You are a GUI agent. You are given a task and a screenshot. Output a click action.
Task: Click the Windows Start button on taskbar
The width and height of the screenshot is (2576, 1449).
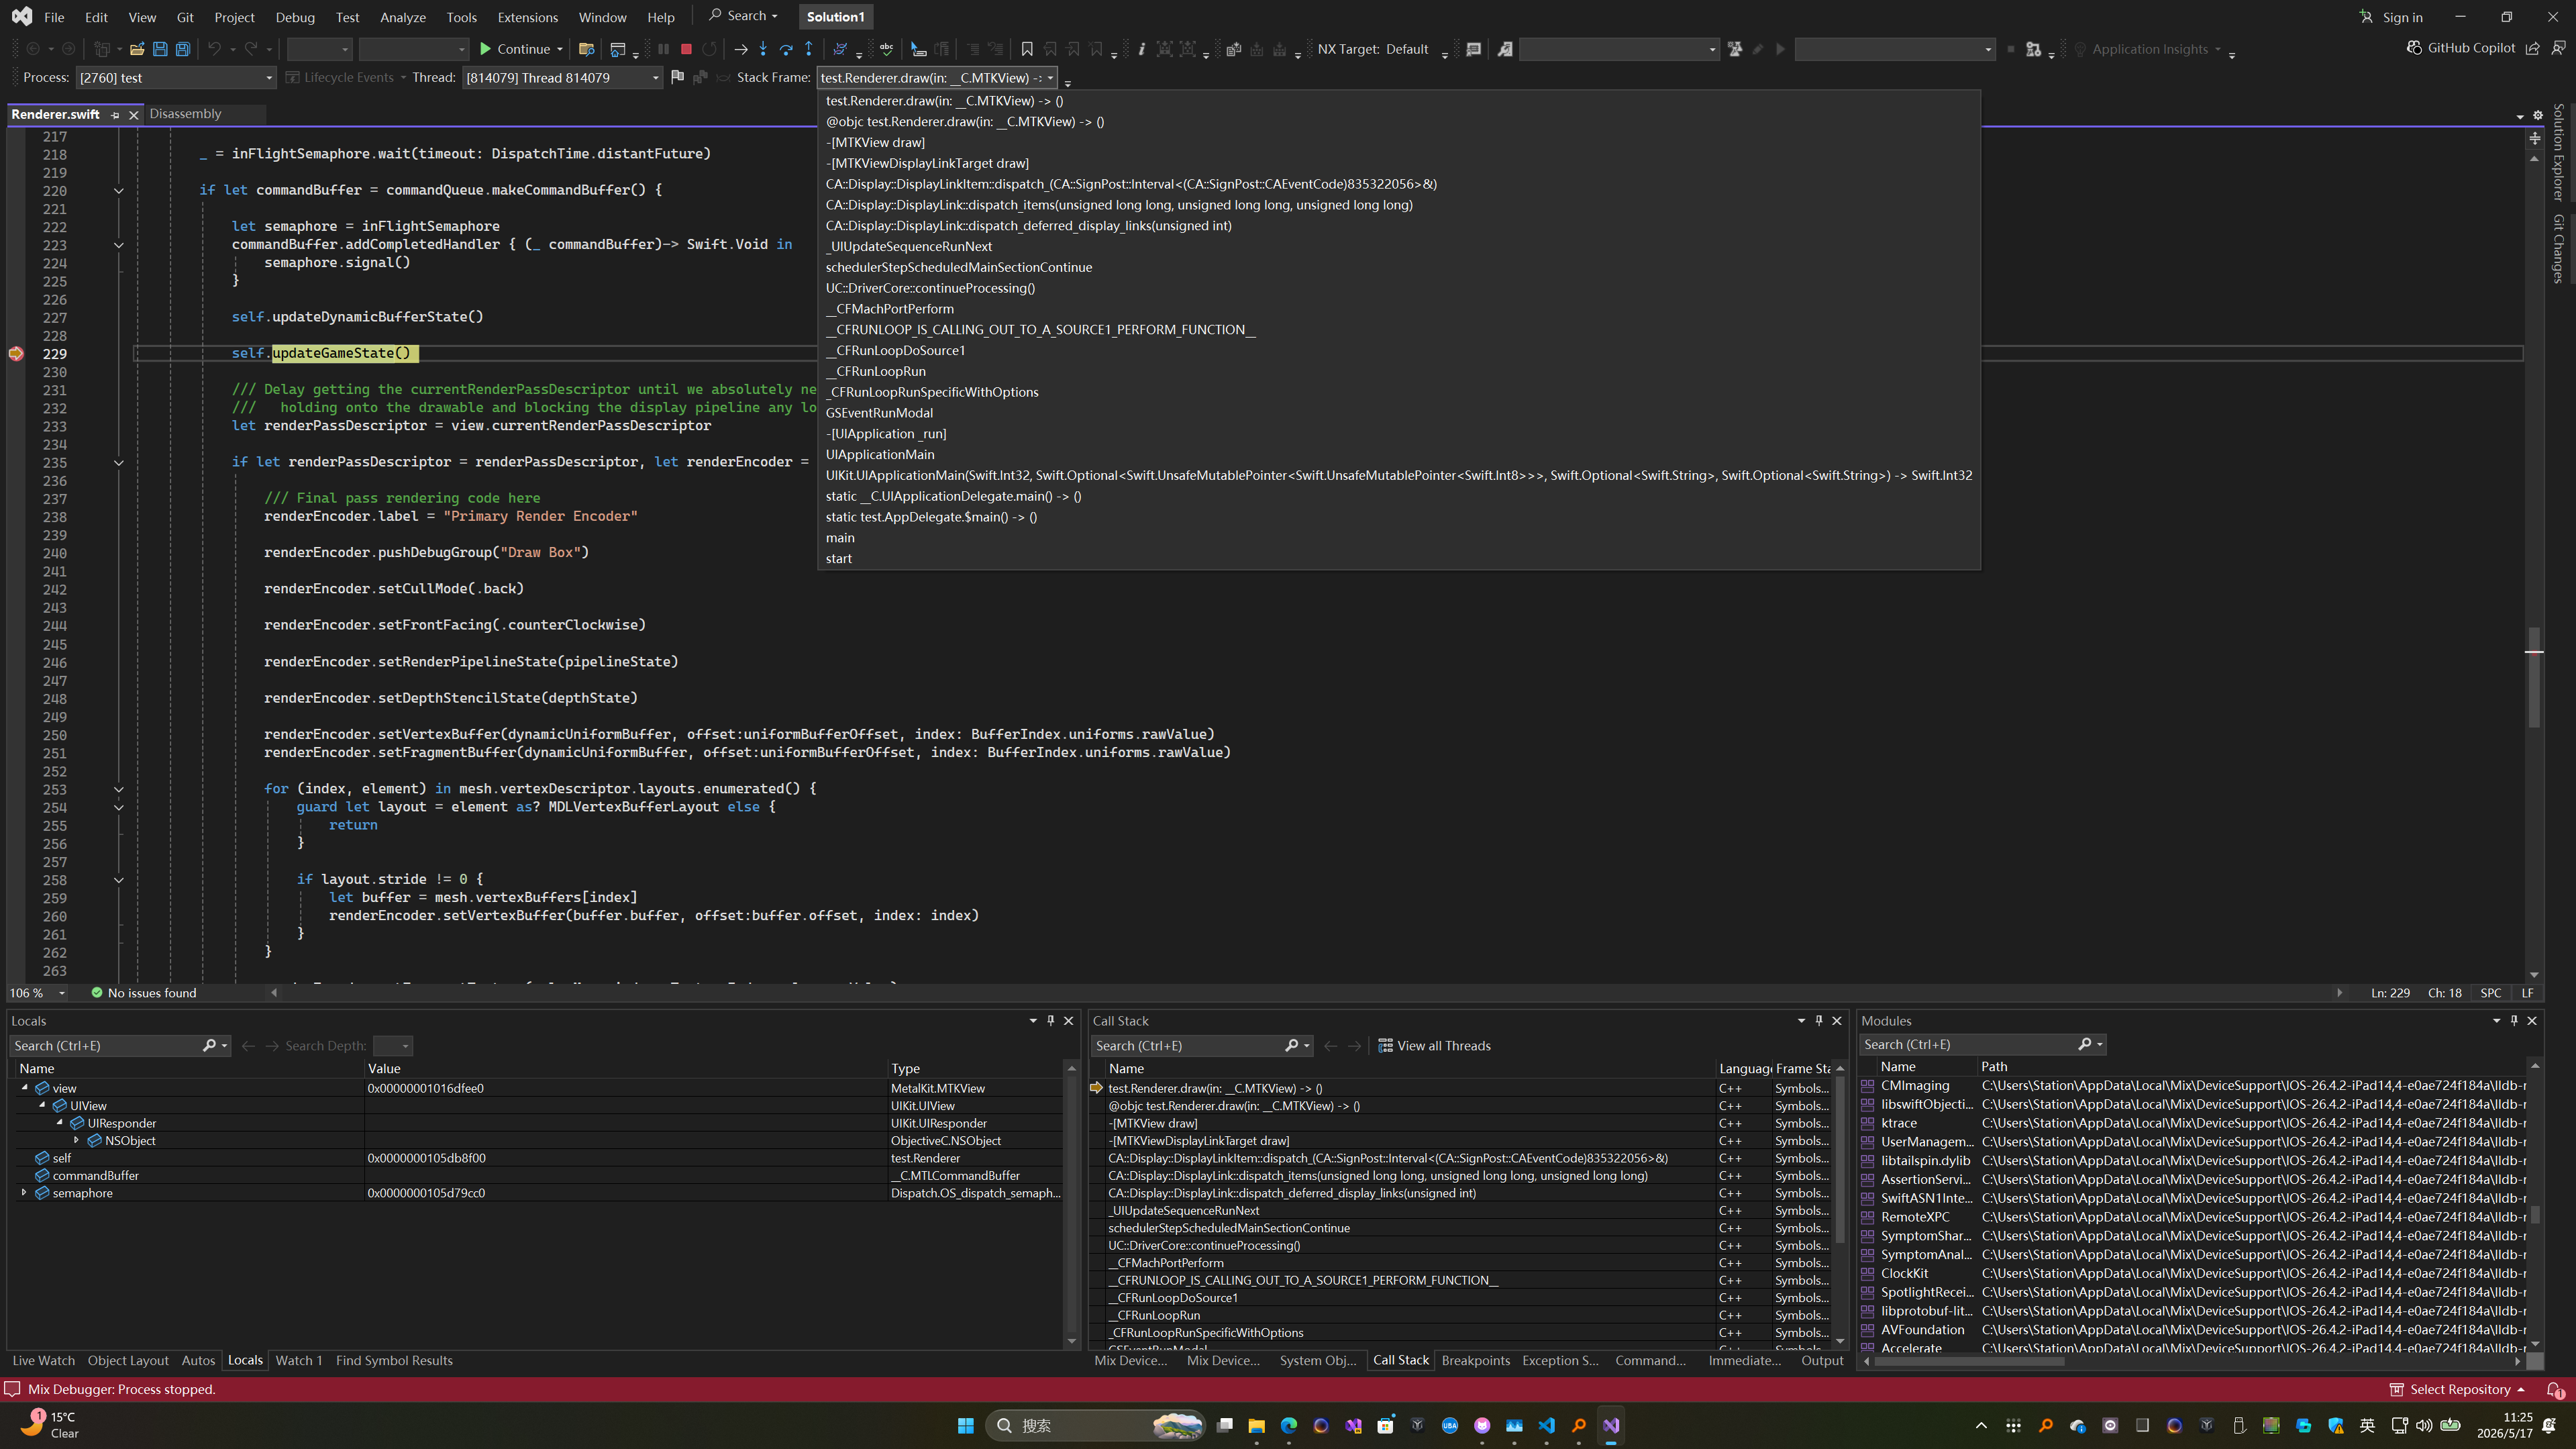pos(965,1425)
